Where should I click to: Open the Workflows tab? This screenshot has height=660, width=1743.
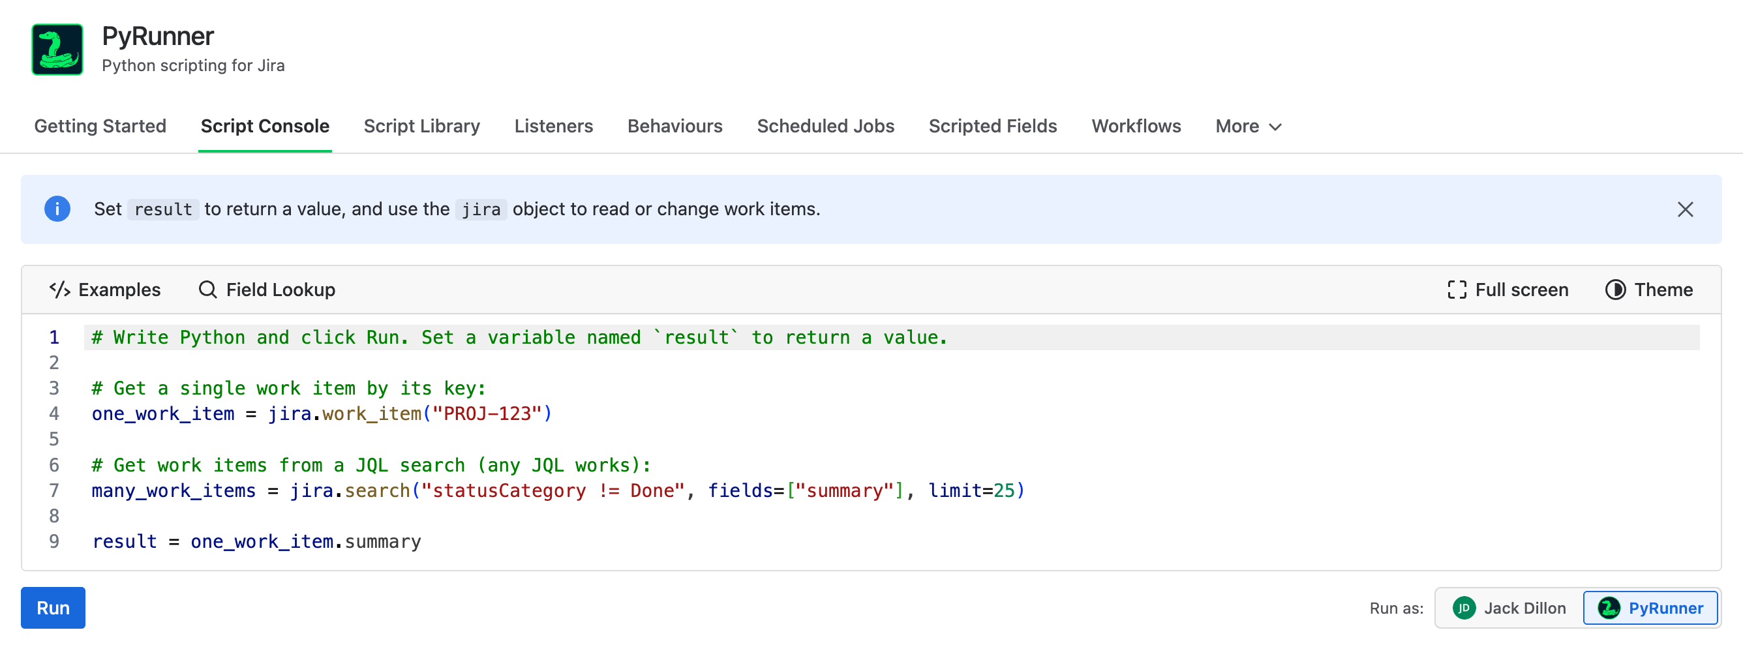1136,127
